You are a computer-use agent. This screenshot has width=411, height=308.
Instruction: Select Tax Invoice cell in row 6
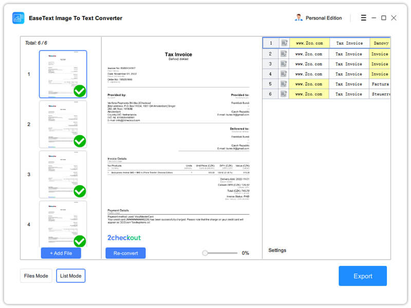(349, 94)
